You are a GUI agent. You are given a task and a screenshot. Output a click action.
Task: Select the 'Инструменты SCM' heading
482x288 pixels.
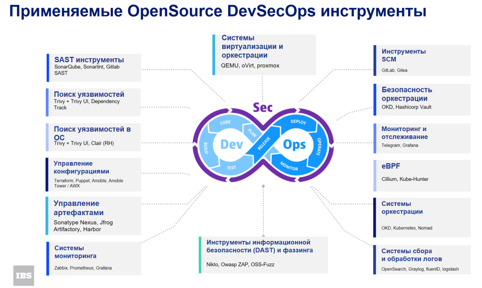click(403, 55)
